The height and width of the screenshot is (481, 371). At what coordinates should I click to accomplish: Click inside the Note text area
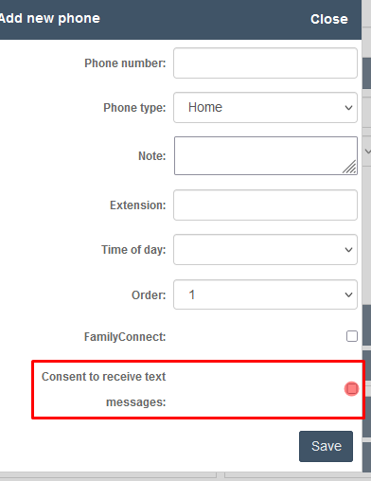pos(266,155)
